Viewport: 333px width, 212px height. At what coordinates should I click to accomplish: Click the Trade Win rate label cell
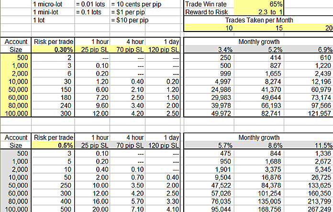tap(206, 4)
